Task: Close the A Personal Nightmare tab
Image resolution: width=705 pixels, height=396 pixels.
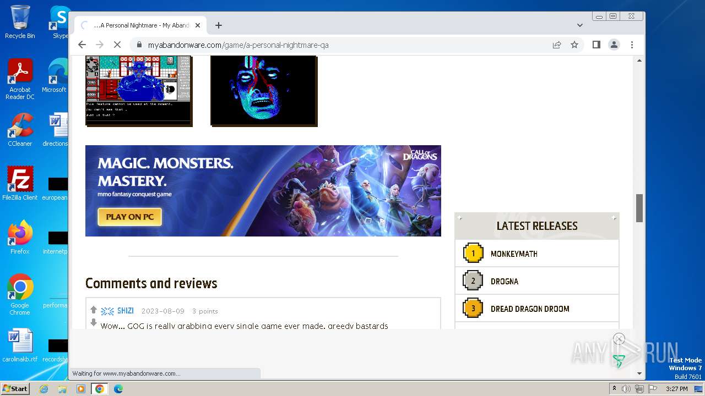Action: pyautogui.click(x=198, y=25)
